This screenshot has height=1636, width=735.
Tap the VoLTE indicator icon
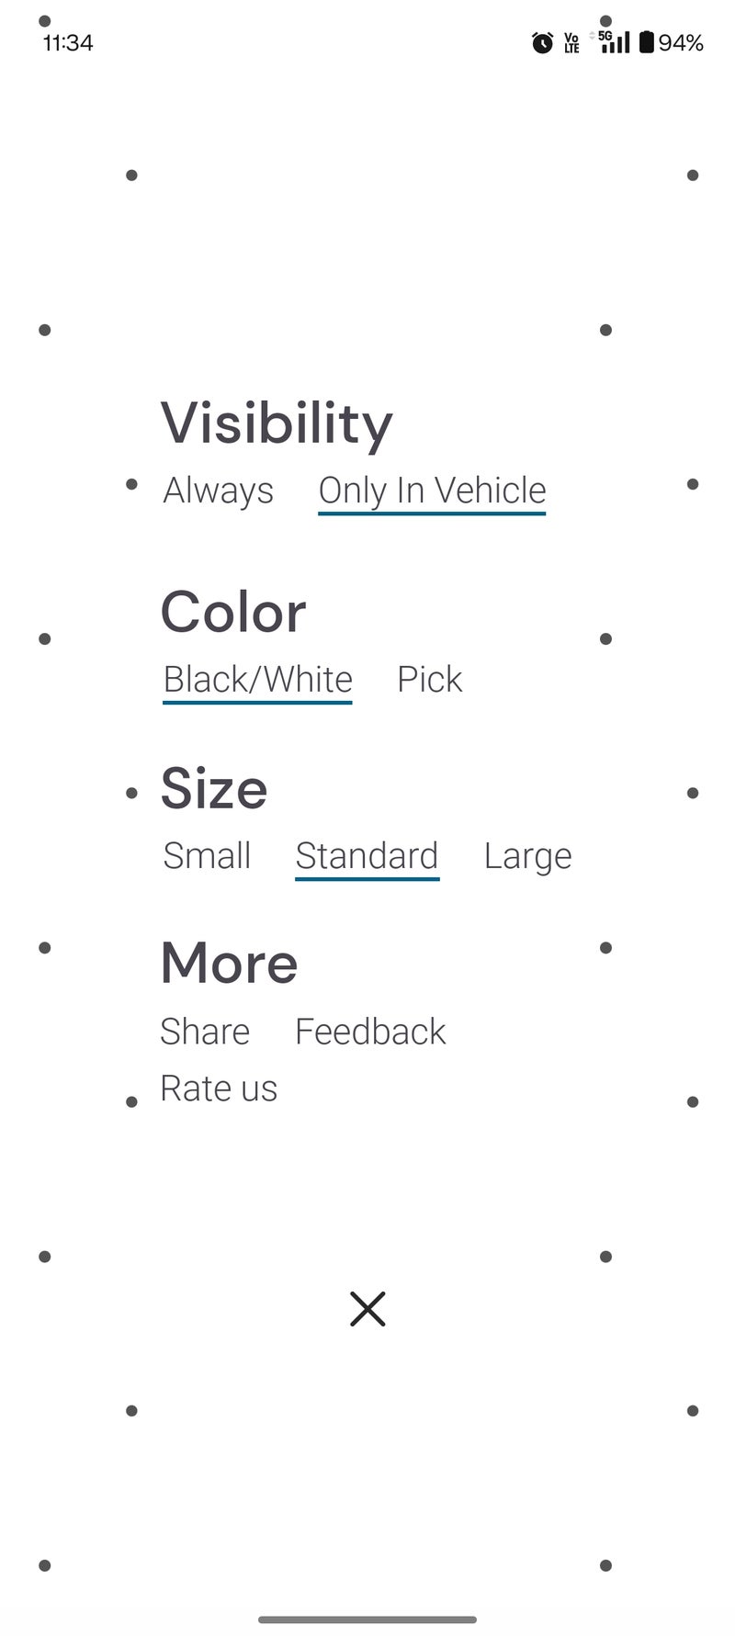click(571, 42)
